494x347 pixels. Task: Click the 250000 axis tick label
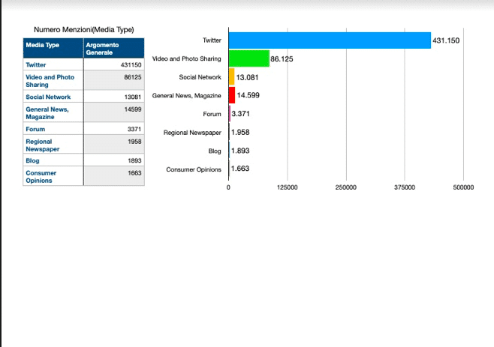pos(346,188)
